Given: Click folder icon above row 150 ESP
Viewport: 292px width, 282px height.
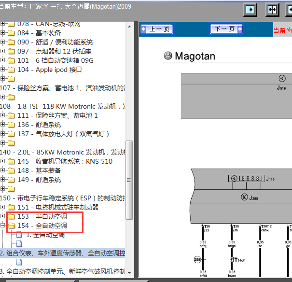Looking at the screenshot, I should point(11,189).
